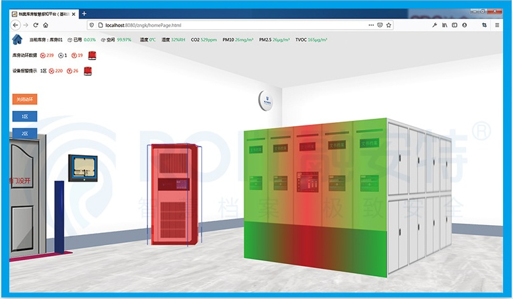Expand page actions three-dots menu

coord(371,25)
